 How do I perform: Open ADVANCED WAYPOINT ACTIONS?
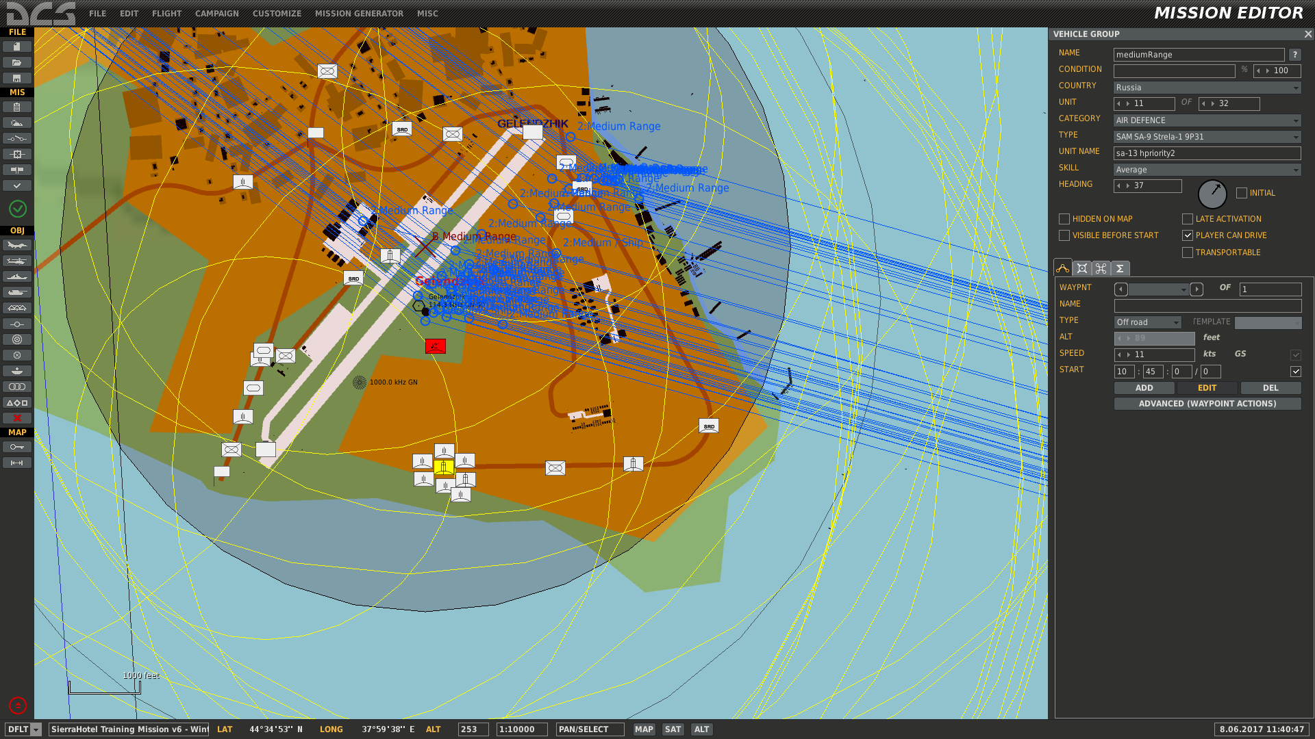(1207, 403)
